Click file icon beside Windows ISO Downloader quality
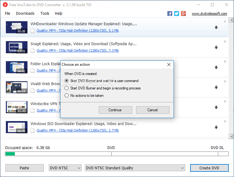 click(x=32, y=131)
